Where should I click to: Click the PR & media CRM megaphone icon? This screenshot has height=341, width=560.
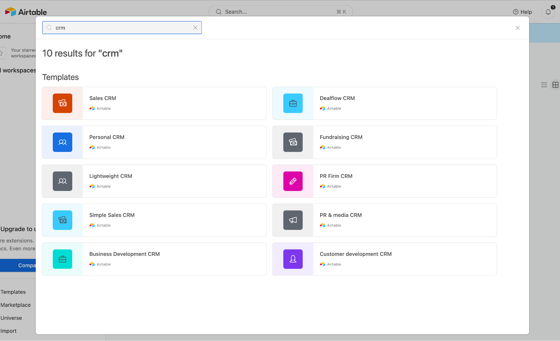click(293, 220)
